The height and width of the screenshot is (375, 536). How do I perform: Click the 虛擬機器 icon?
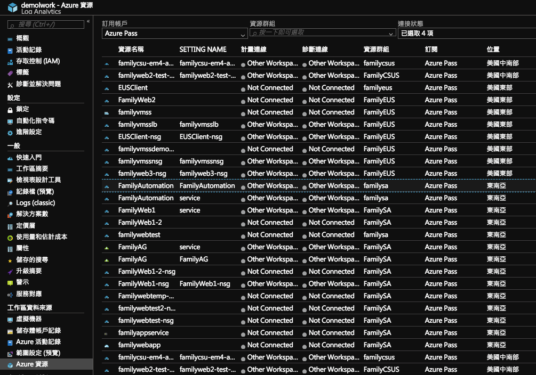pos(10,320)
